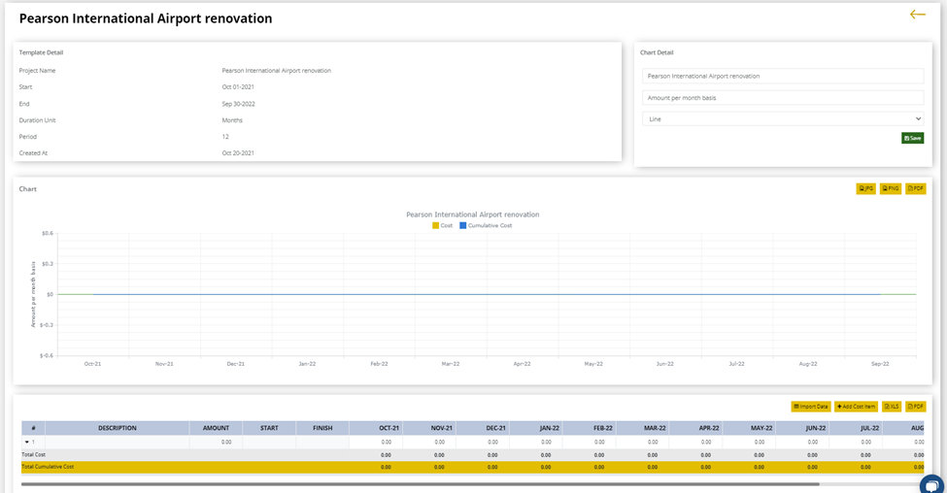The height and width of the screenshot is (493, 947).
Task: Select the JUL-22 column header
Action: (856, 428)
